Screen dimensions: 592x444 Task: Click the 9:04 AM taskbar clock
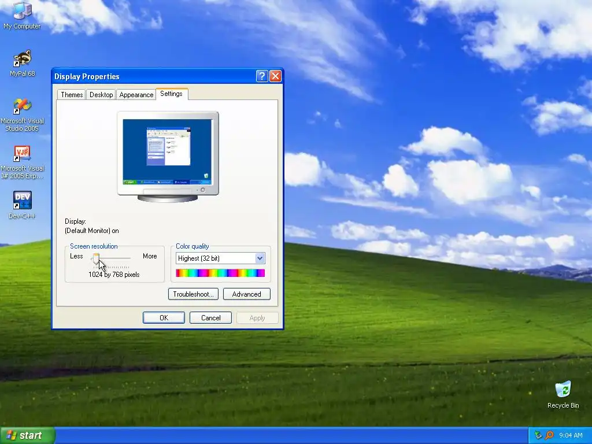point(571,435)
